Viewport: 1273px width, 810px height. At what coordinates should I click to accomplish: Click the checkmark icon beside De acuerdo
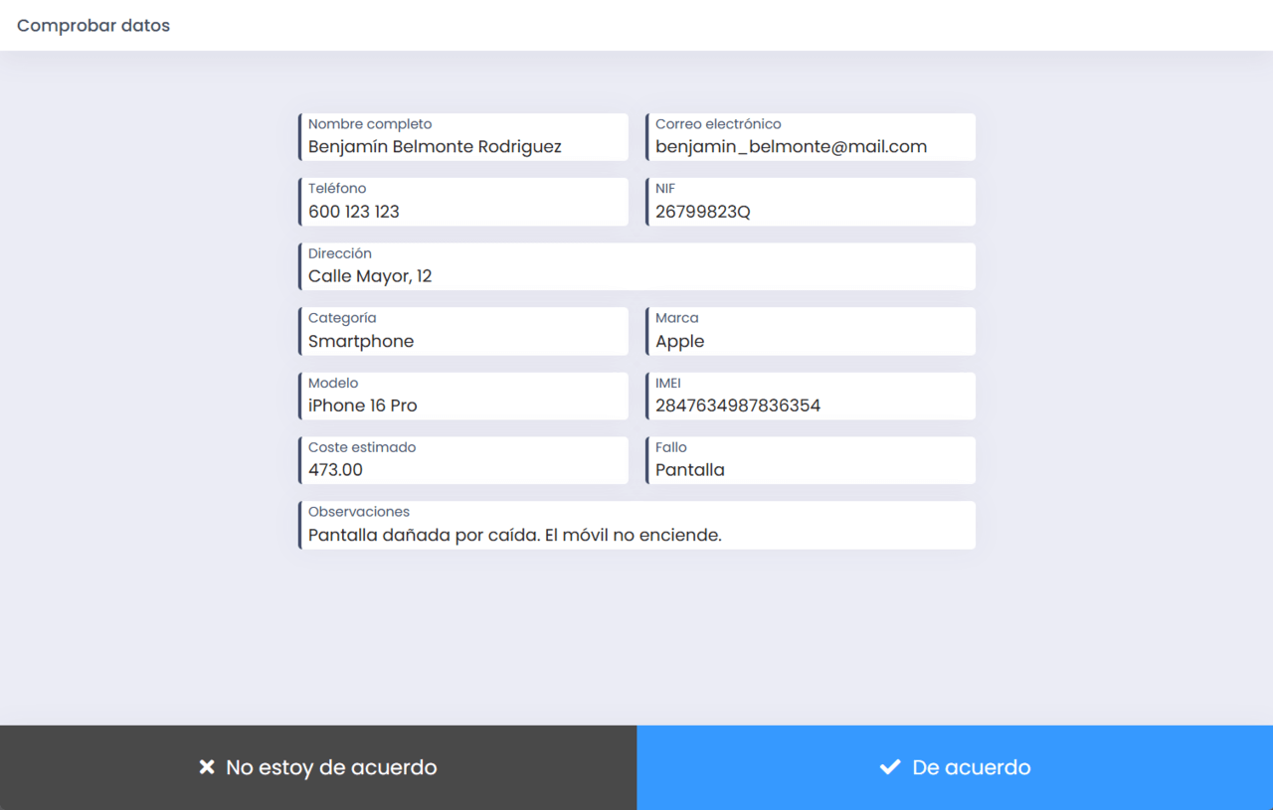(890, 767)
